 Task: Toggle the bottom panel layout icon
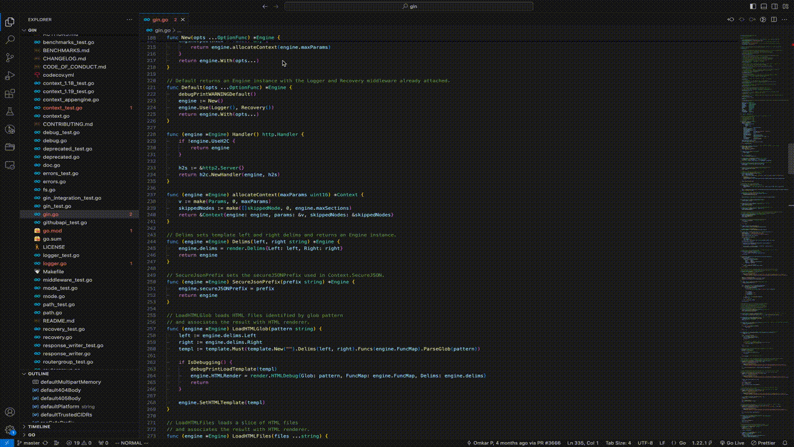pyautogui.click(x=764, y=6)
